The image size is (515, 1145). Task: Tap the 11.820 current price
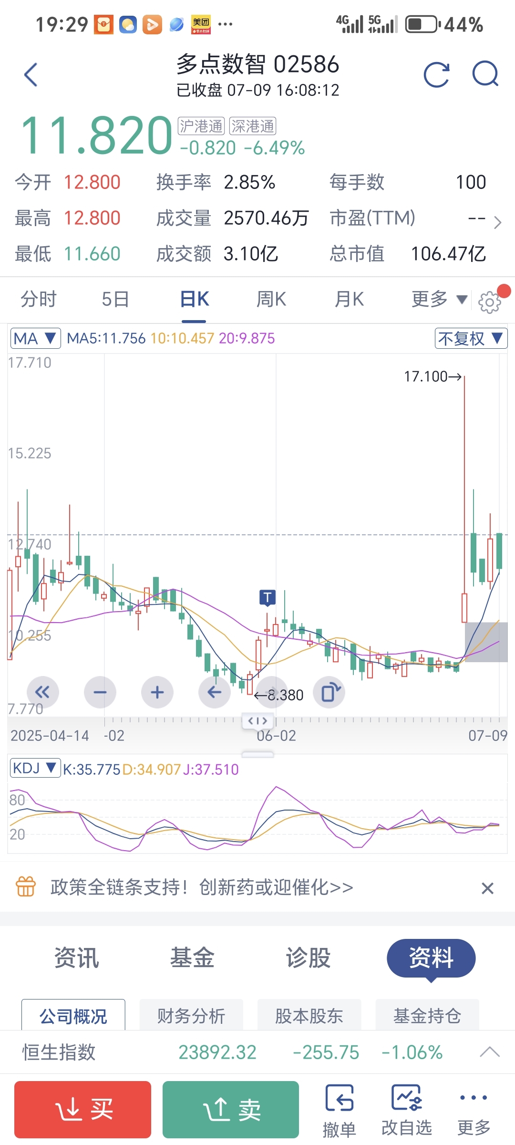[x=97, y=135]
